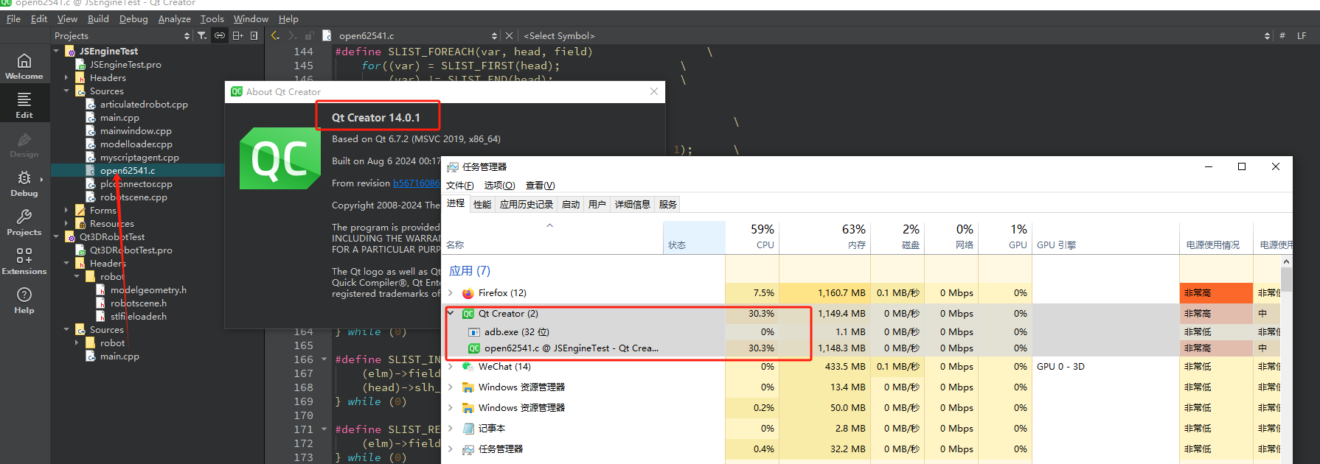
Task: Switch to 服务 tab in Task Manager
Action: 668,205
